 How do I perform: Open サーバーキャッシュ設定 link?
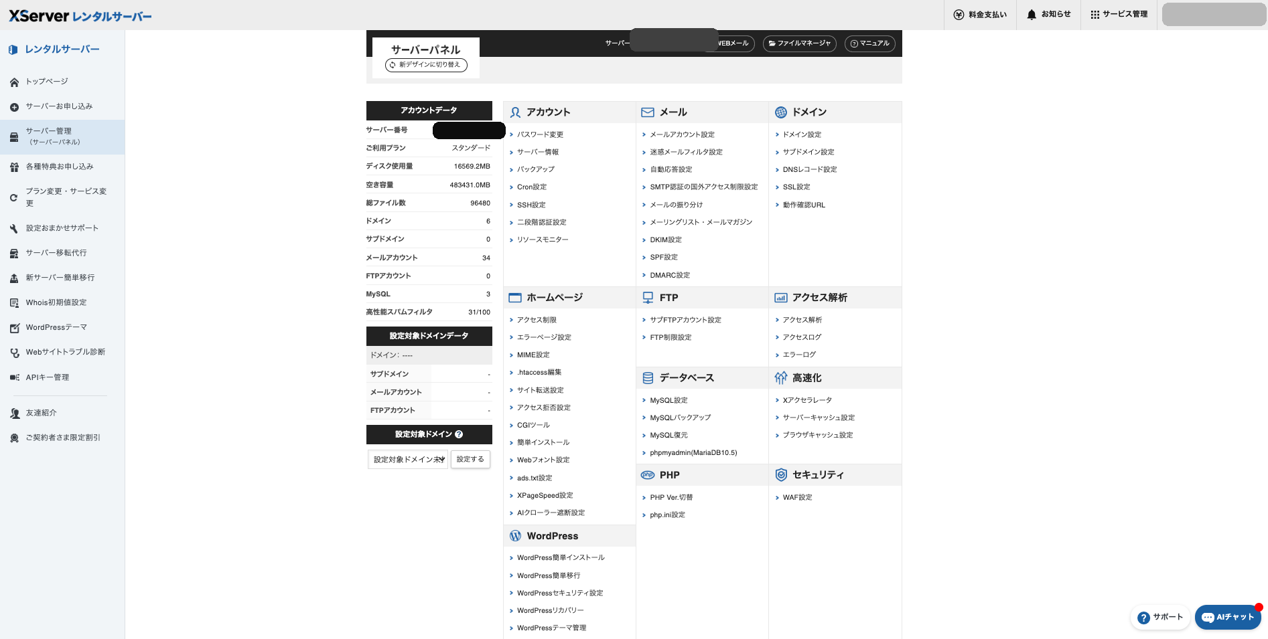(x=819, y=418)
